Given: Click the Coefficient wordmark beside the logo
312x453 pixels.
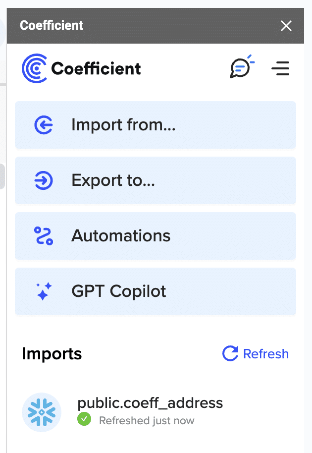Looking at the screenshot, I should 96,68.
